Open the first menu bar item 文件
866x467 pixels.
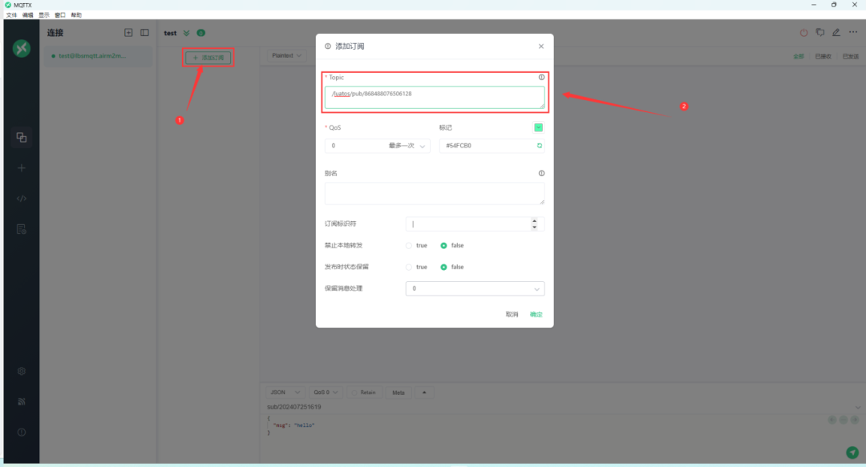(x=11, y=15)
